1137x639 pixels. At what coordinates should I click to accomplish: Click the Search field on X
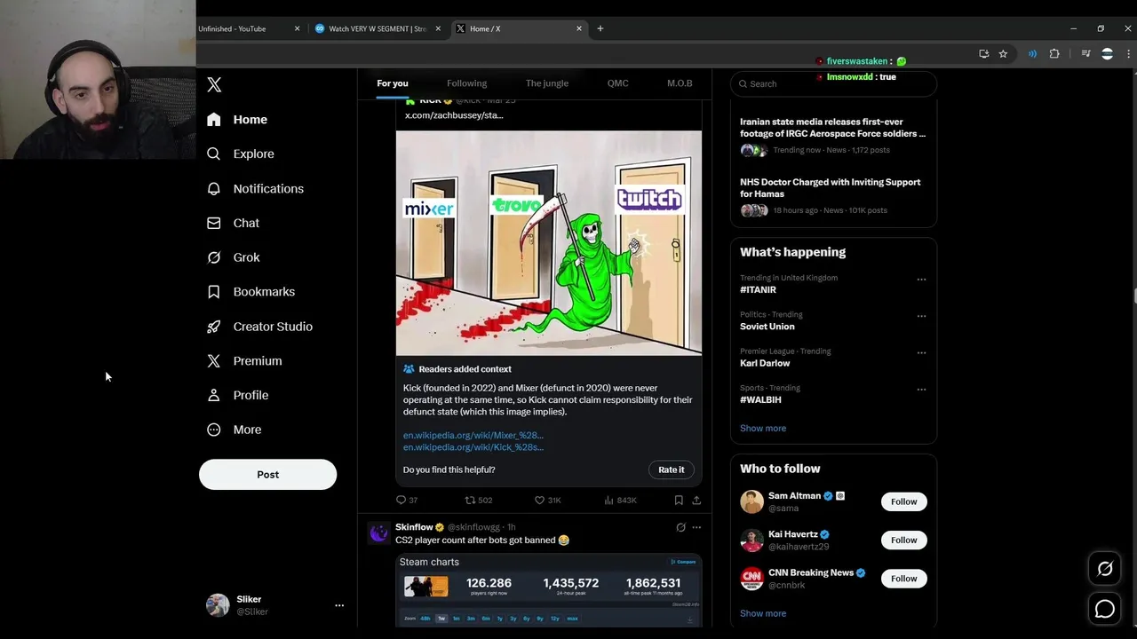[833, 83]
